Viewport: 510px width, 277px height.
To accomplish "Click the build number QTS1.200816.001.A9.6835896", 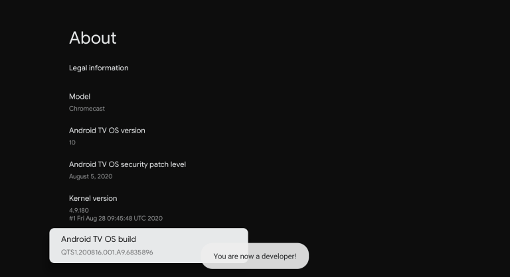I will click(107, 252).
